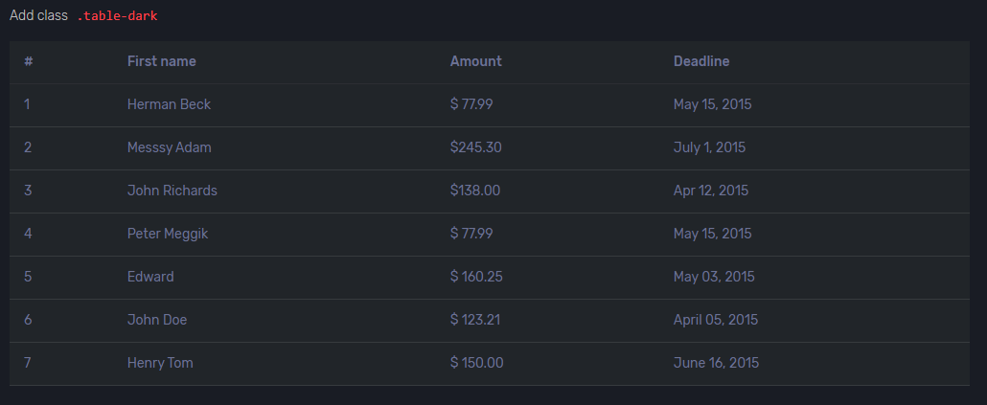Click the $245.30 amount cell
987x405 pixels.
[x=475, y=147]
